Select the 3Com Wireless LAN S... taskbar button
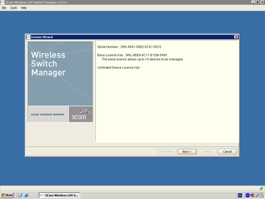The width and height of the screenshot is (265, 199). pos(60,195)
